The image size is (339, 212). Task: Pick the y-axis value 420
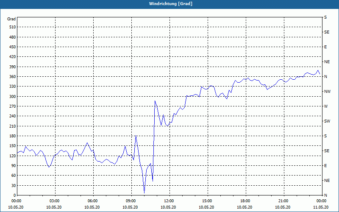(x=13, y=57)
